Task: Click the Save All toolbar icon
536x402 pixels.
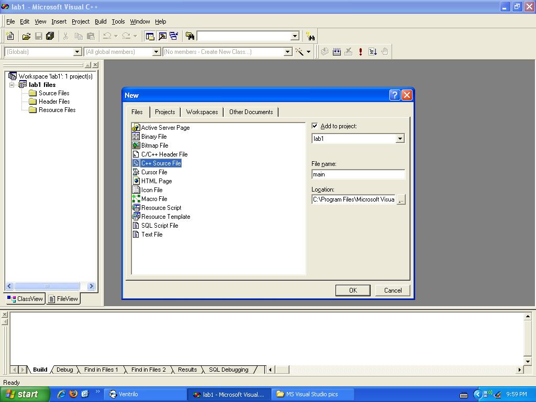Action: [x=50, y=36]
